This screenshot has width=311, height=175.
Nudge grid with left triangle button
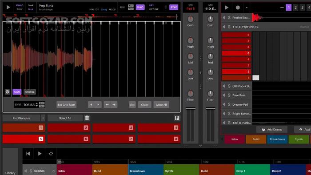point(91,105)
